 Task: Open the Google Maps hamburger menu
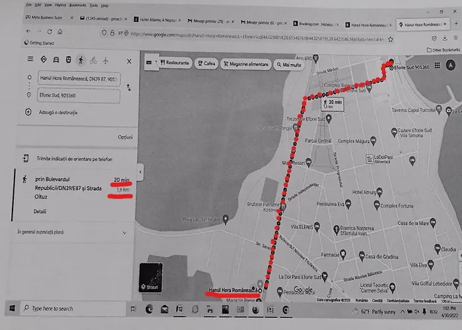point(30,59)
